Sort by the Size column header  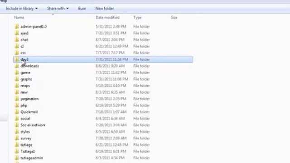point(174,18)
